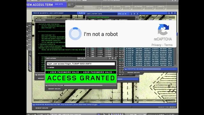Click the icon beside Encrypted Access Routing at bottom
Image resolution: width=204 pixels, height=115 pixels.
pos(34,104)
